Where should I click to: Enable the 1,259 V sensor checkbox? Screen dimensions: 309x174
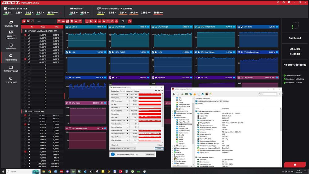click(25, 127)
